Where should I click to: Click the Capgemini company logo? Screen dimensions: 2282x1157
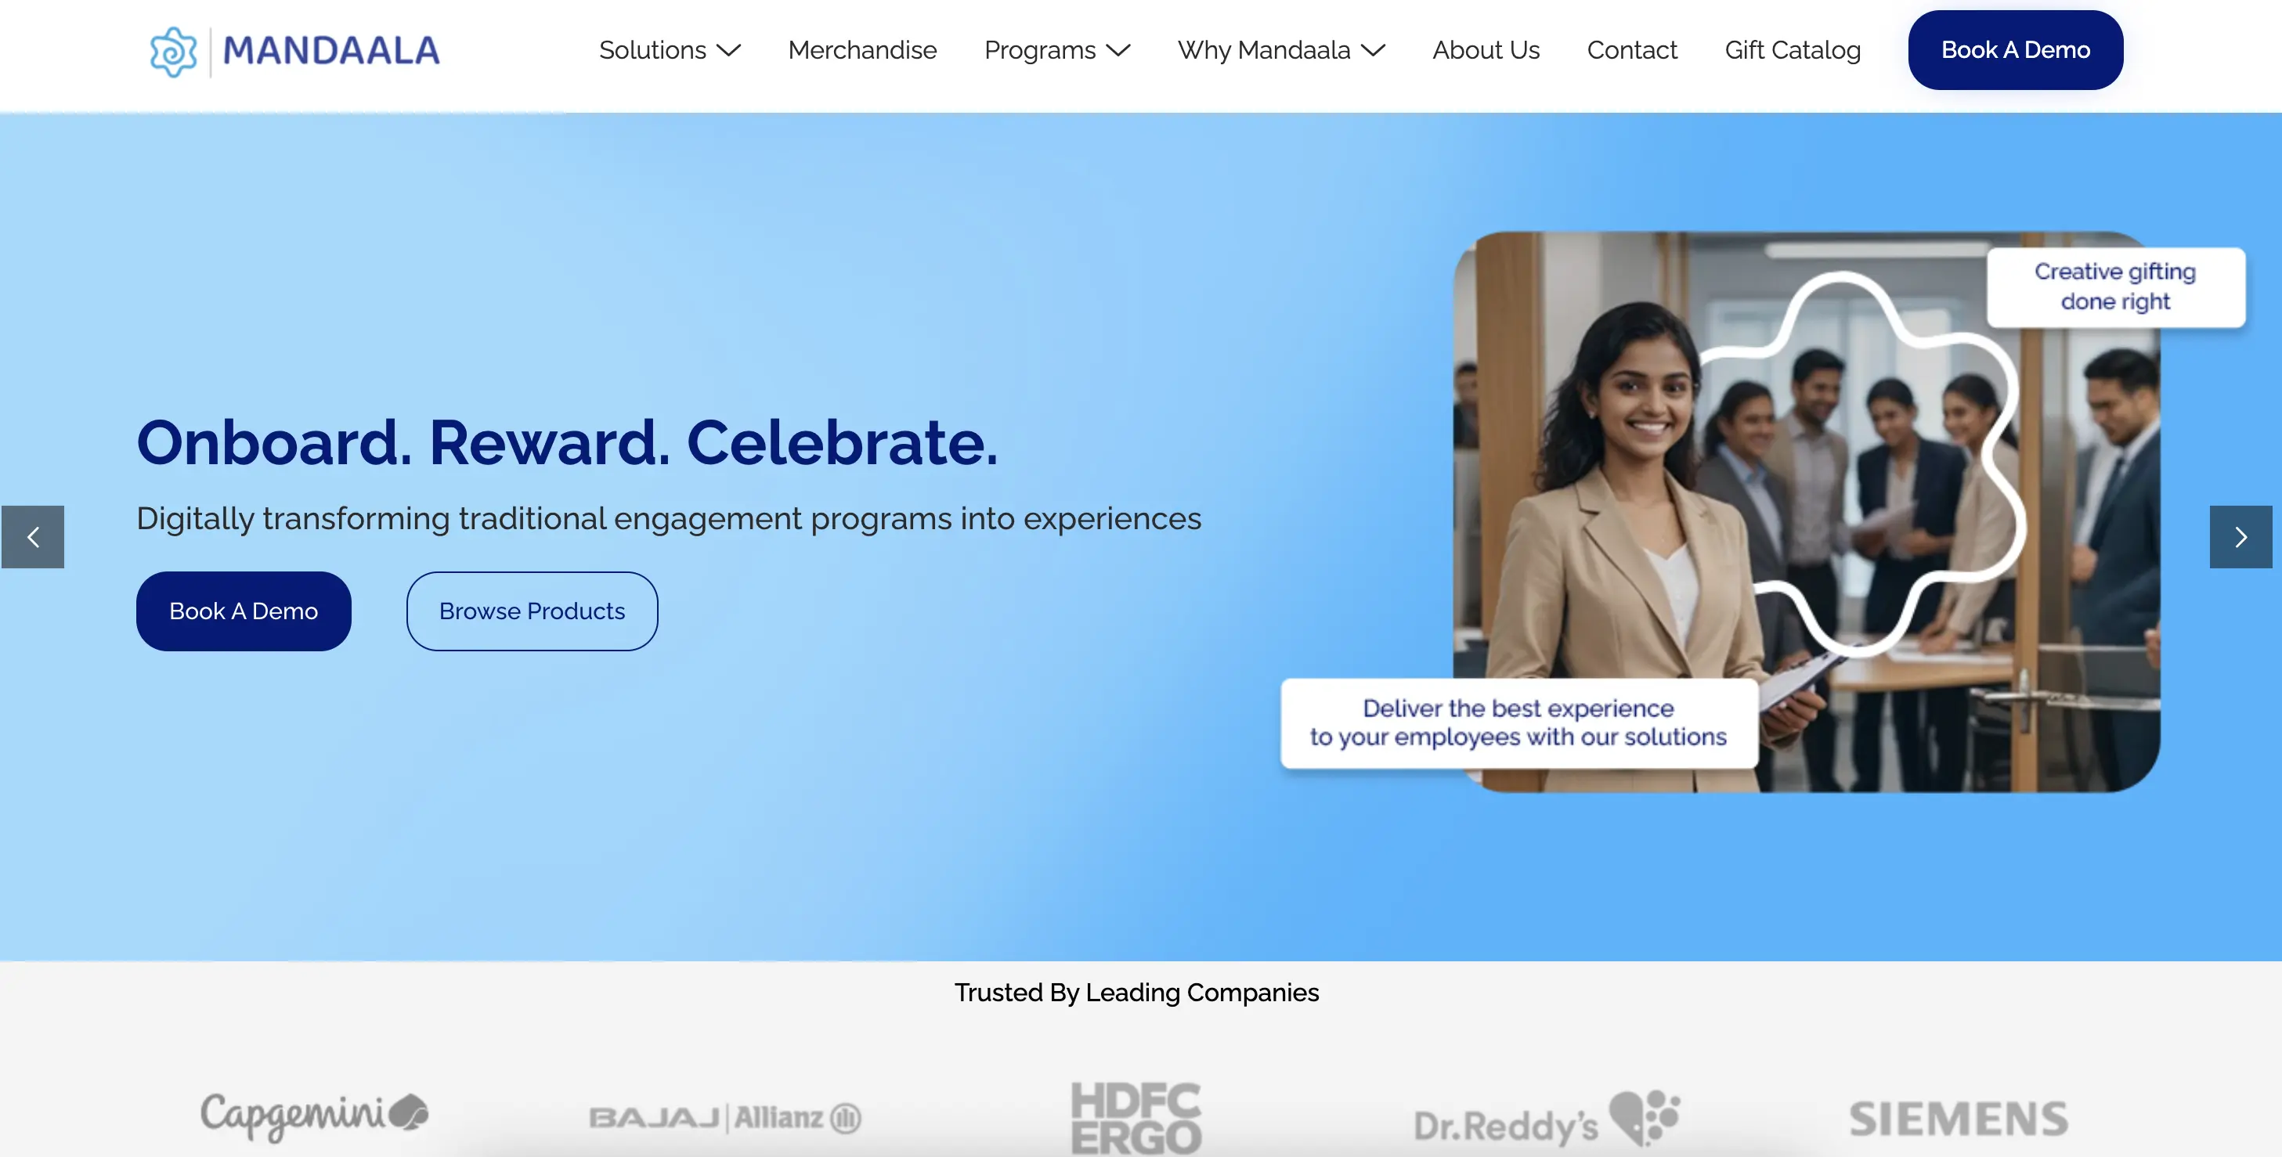click(315, 1116)
